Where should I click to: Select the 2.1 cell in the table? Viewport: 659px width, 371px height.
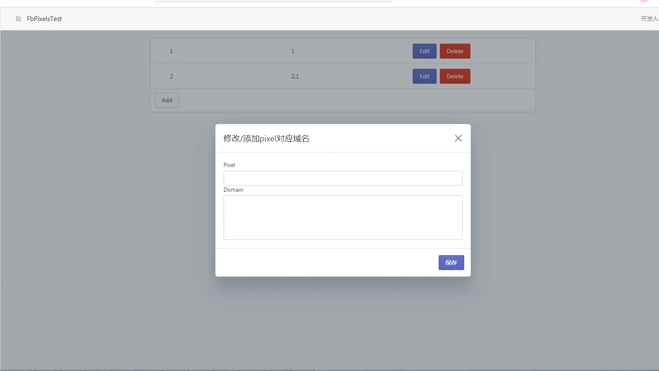[x=295, y=76]
